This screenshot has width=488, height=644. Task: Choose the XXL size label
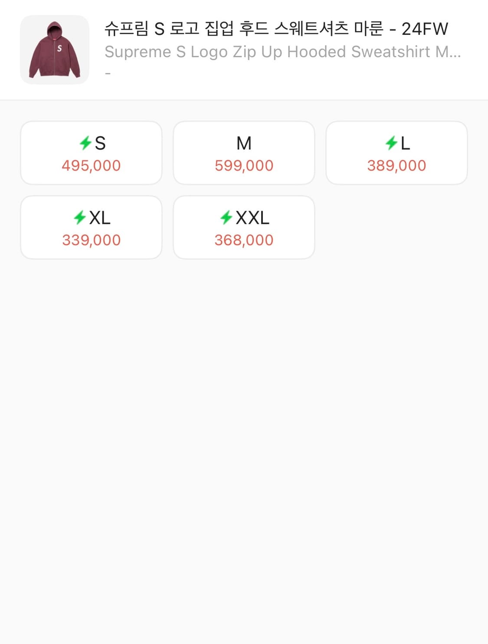pyautogui.click(x=252, y=218)
